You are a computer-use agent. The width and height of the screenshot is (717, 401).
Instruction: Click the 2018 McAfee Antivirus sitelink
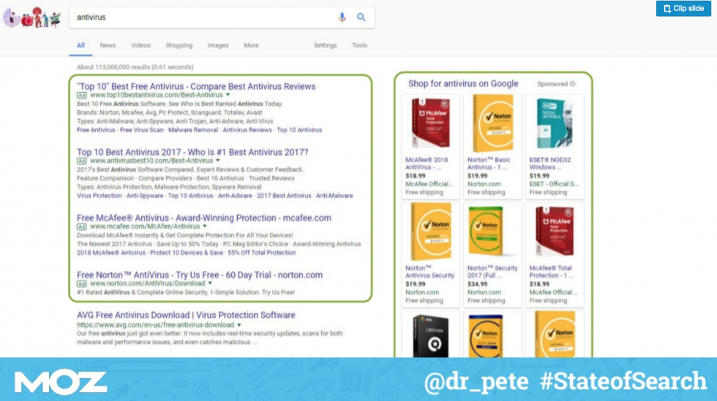(111, 253)
